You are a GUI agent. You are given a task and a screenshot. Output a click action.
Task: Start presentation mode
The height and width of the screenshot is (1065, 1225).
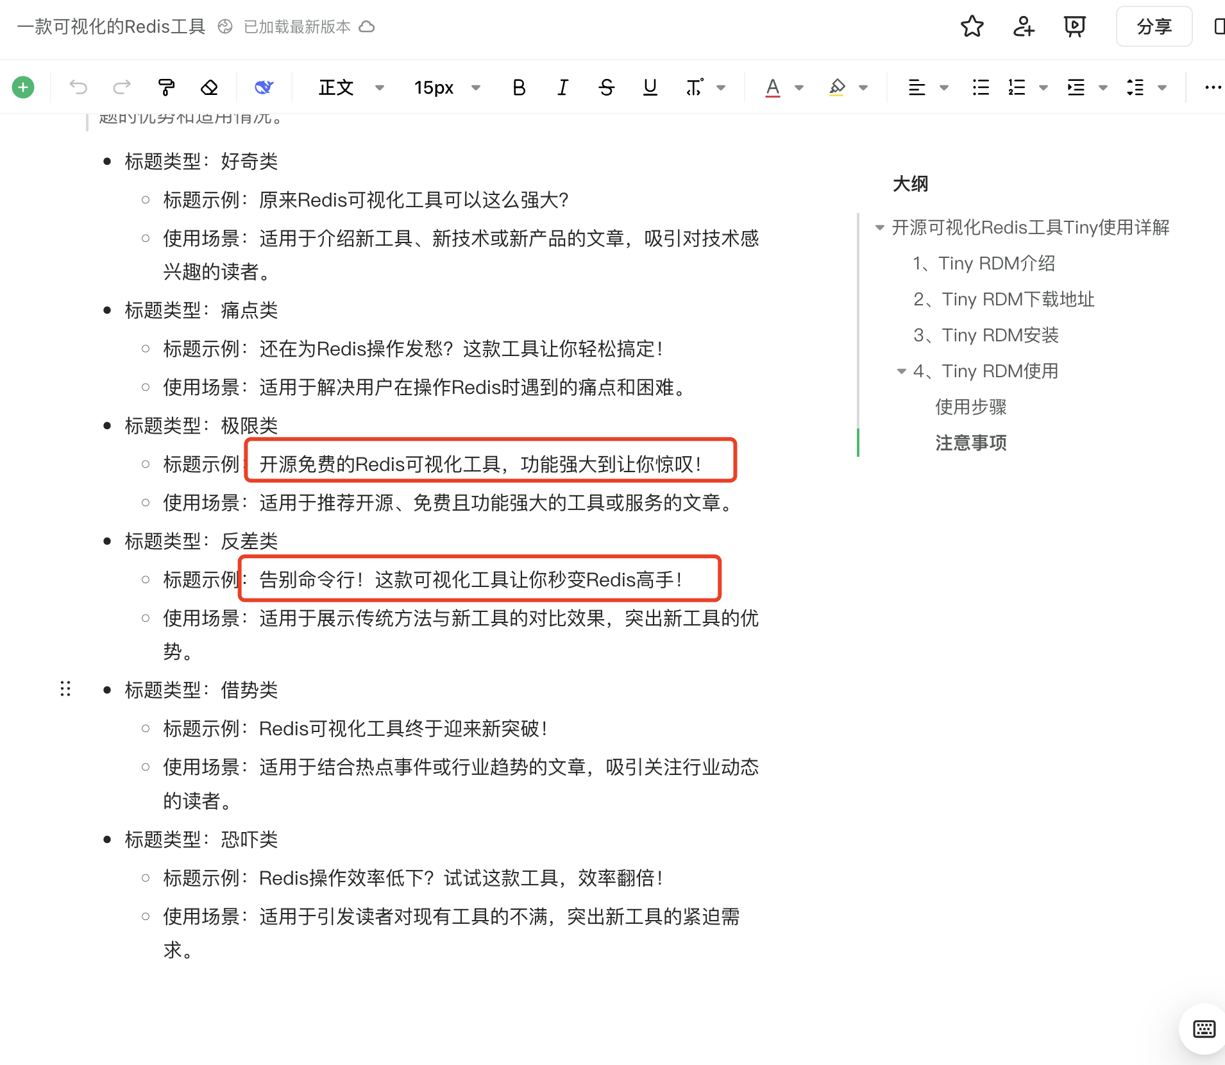tap(1074, 26)
